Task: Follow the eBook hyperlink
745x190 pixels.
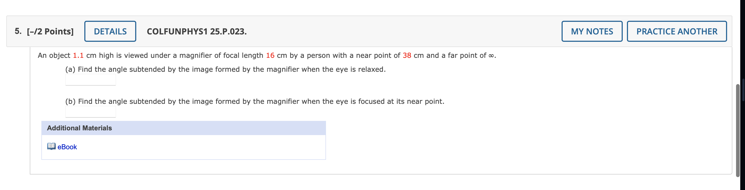Action: 67,147
